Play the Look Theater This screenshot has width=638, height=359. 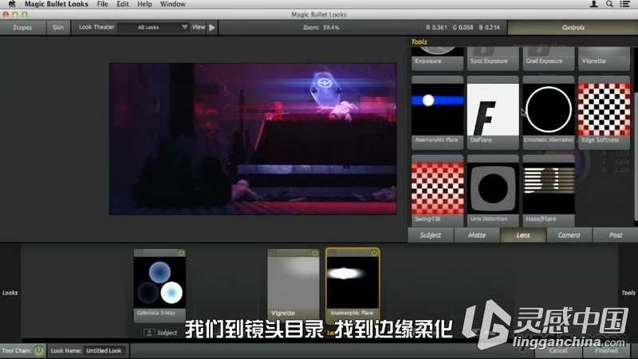[212, 27]
